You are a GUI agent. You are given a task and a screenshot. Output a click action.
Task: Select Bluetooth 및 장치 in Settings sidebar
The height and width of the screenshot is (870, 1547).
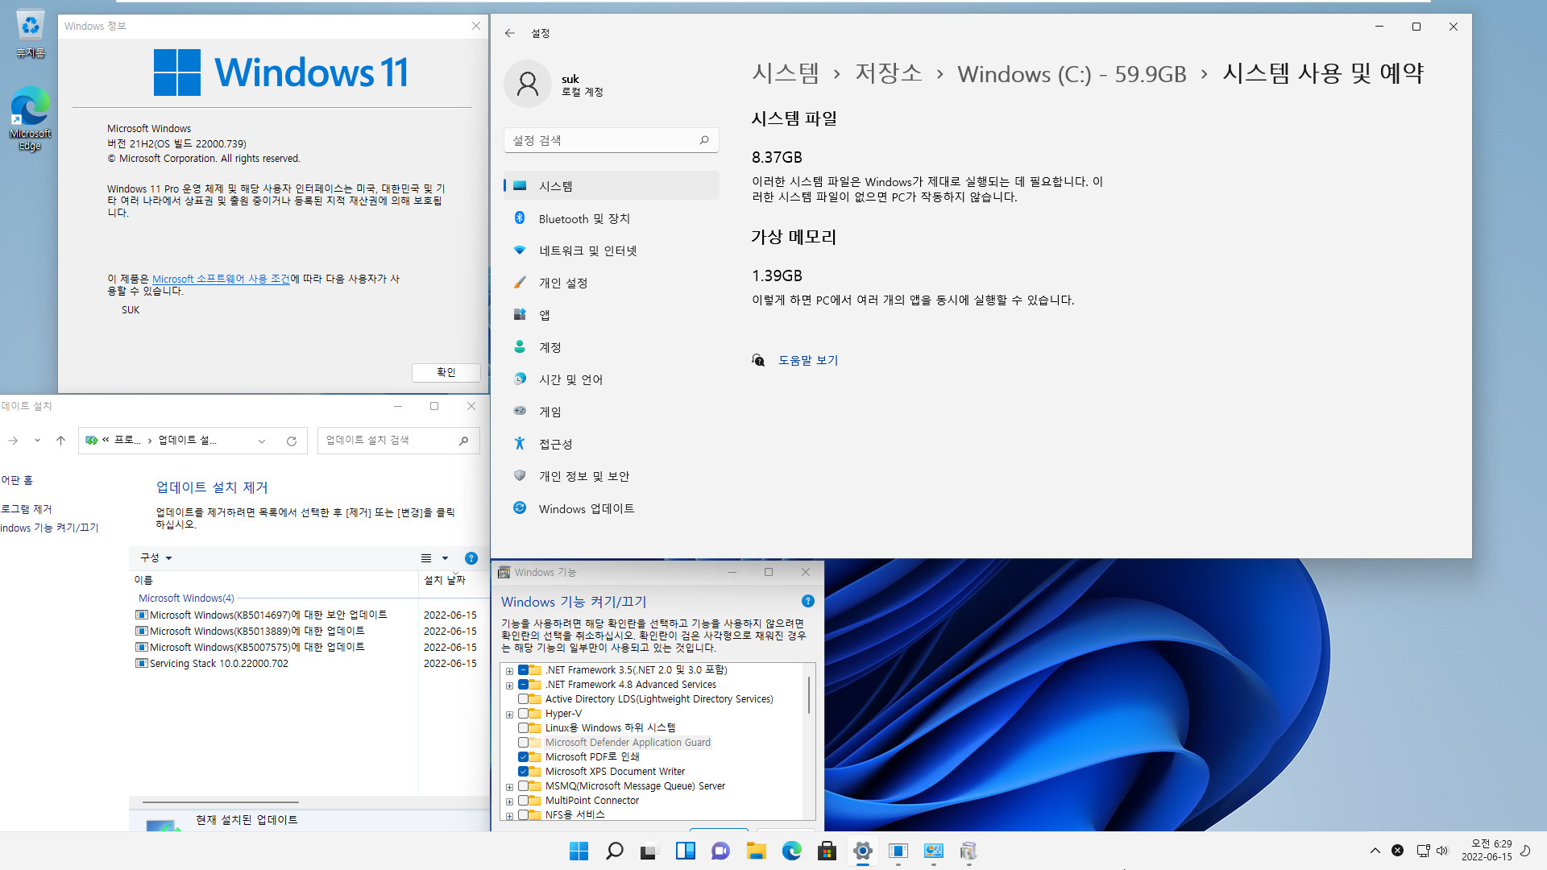pyautogui.click(x=612, y=218)
